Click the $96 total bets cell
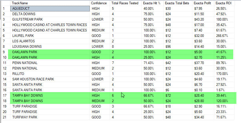Screen dimensions: 241x123 [178, 47]
